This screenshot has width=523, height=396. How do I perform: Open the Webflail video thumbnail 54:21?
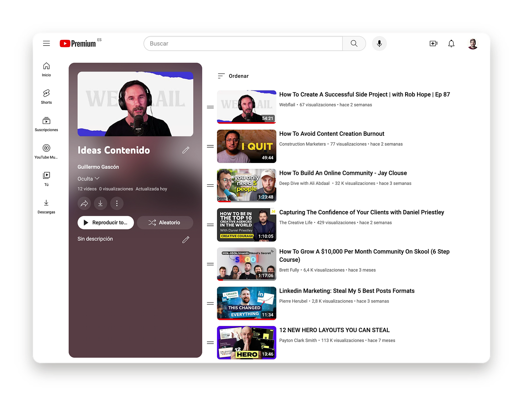click(246, 107)
